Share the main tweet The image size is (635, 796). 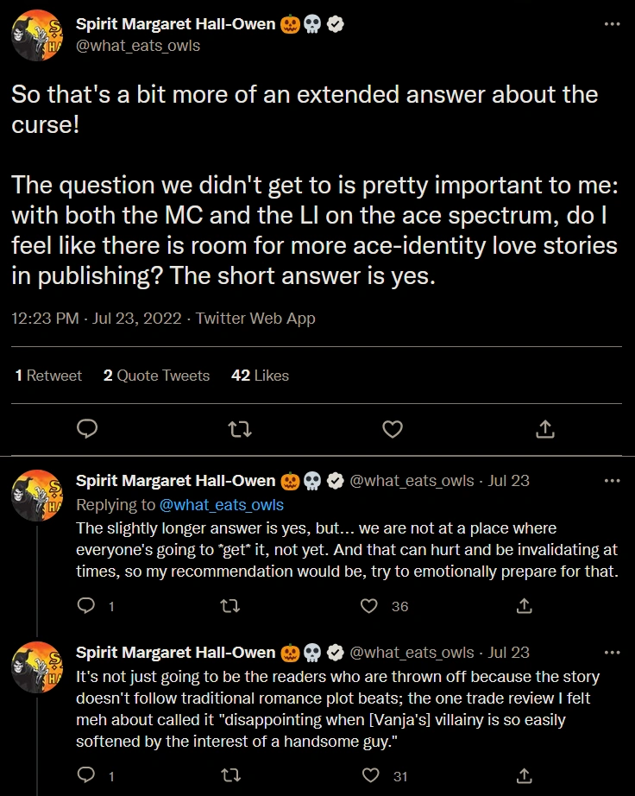[x=544, y=428]
